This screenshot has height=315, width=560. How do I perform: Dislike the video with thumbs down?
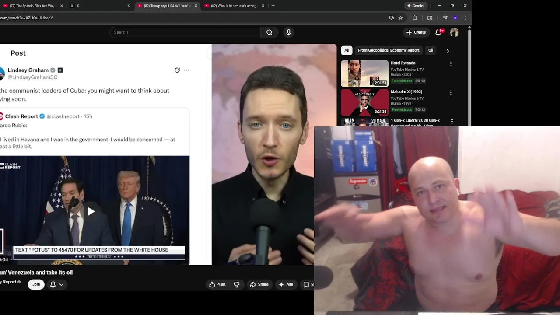tap(237, 284)
